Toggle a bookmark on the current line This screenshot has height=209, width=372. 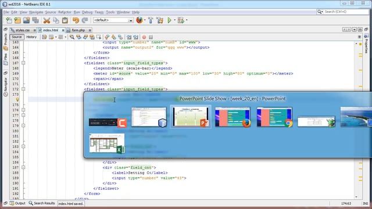120,37
